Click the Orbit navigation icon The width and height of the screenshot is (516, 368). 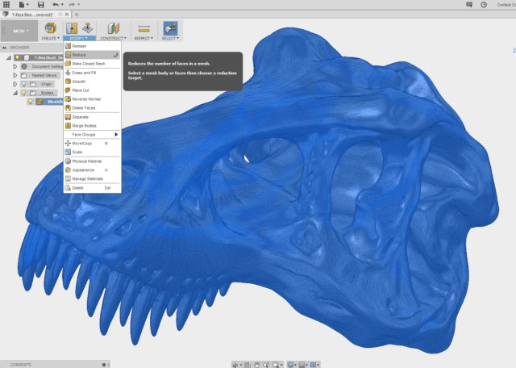pyautogui.click(x=235, y=365)
